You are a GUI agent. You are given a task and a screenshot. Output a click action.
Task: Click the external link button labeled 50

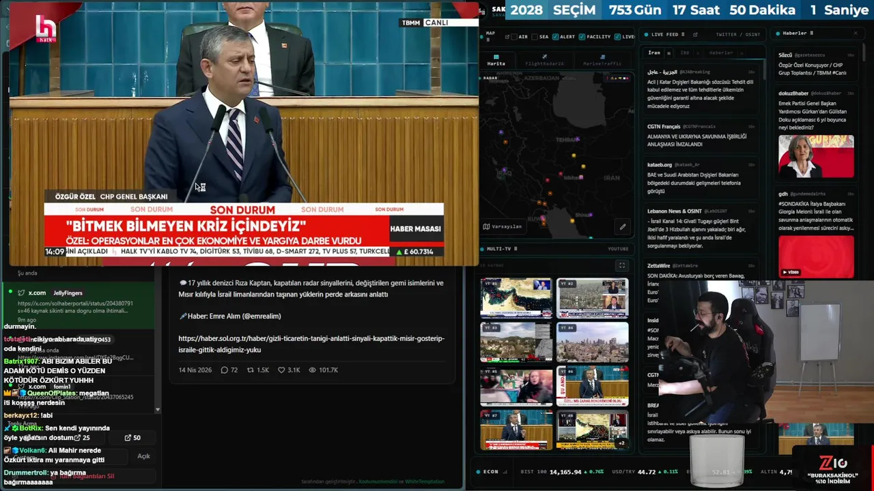[132, 438]
